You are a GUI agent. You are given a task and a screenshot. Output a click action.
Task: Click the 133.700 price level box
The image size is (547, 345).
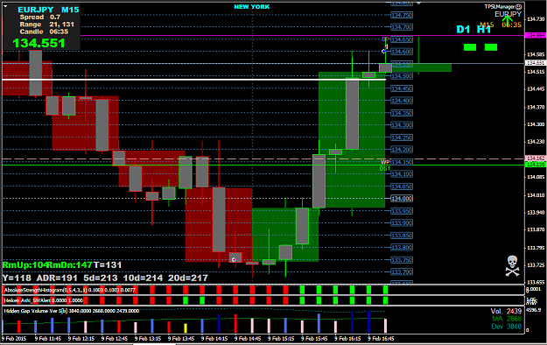click(402, 272)
